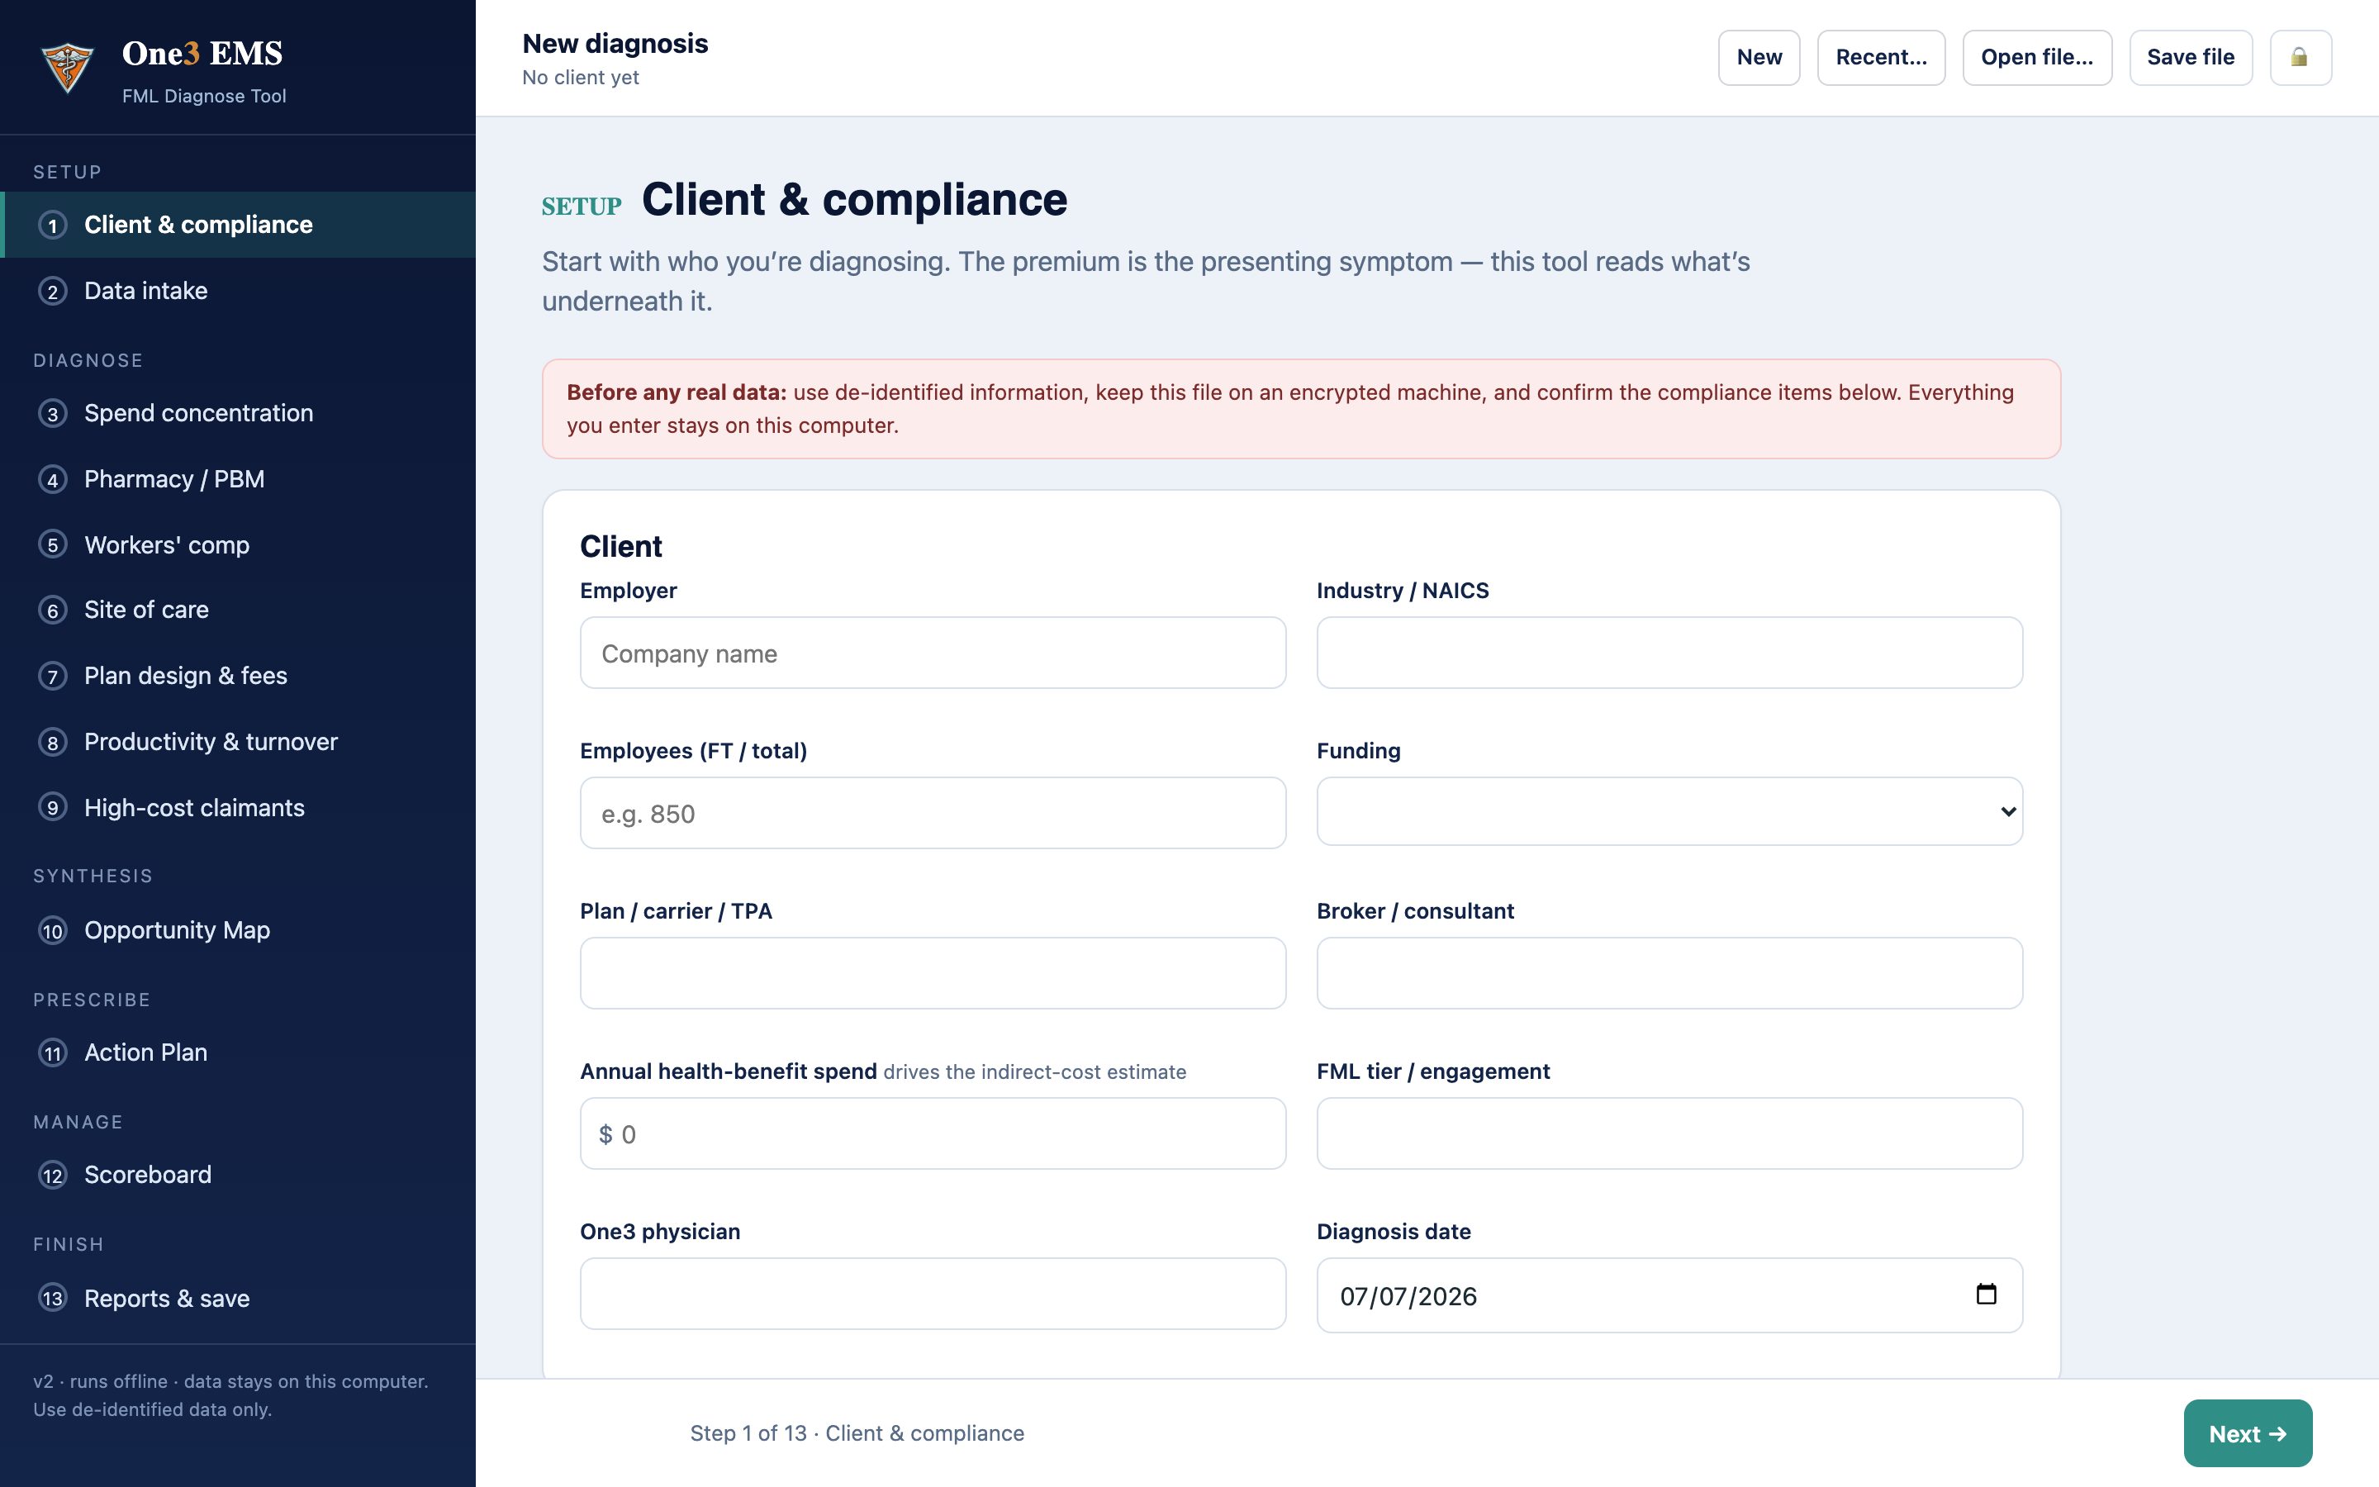Focus the Annual health-benefit spend field
This screenshot has width=2379, height=1487.
[933, 1134]
